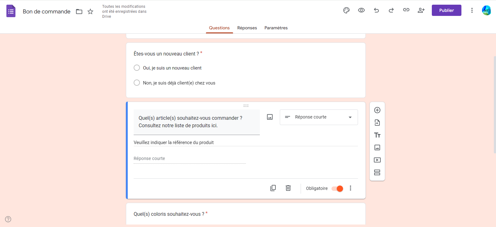The height and width of the screenshot is (227, 496).
Task: Select "Non, je suis déjà client(e) chez vous"
Action: click(x=137, y=83)
